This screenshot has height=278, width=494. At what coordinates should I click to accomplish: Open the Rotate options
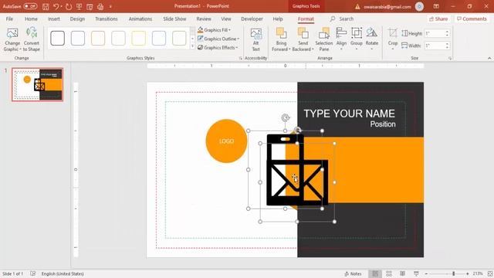pos(372,39)
